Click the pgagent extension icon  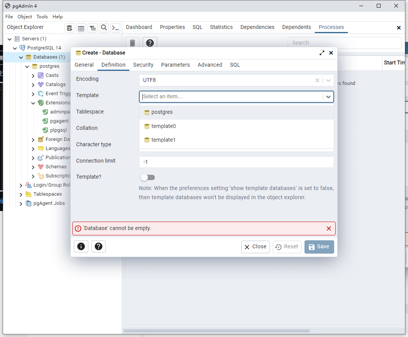tap(45, 121)
